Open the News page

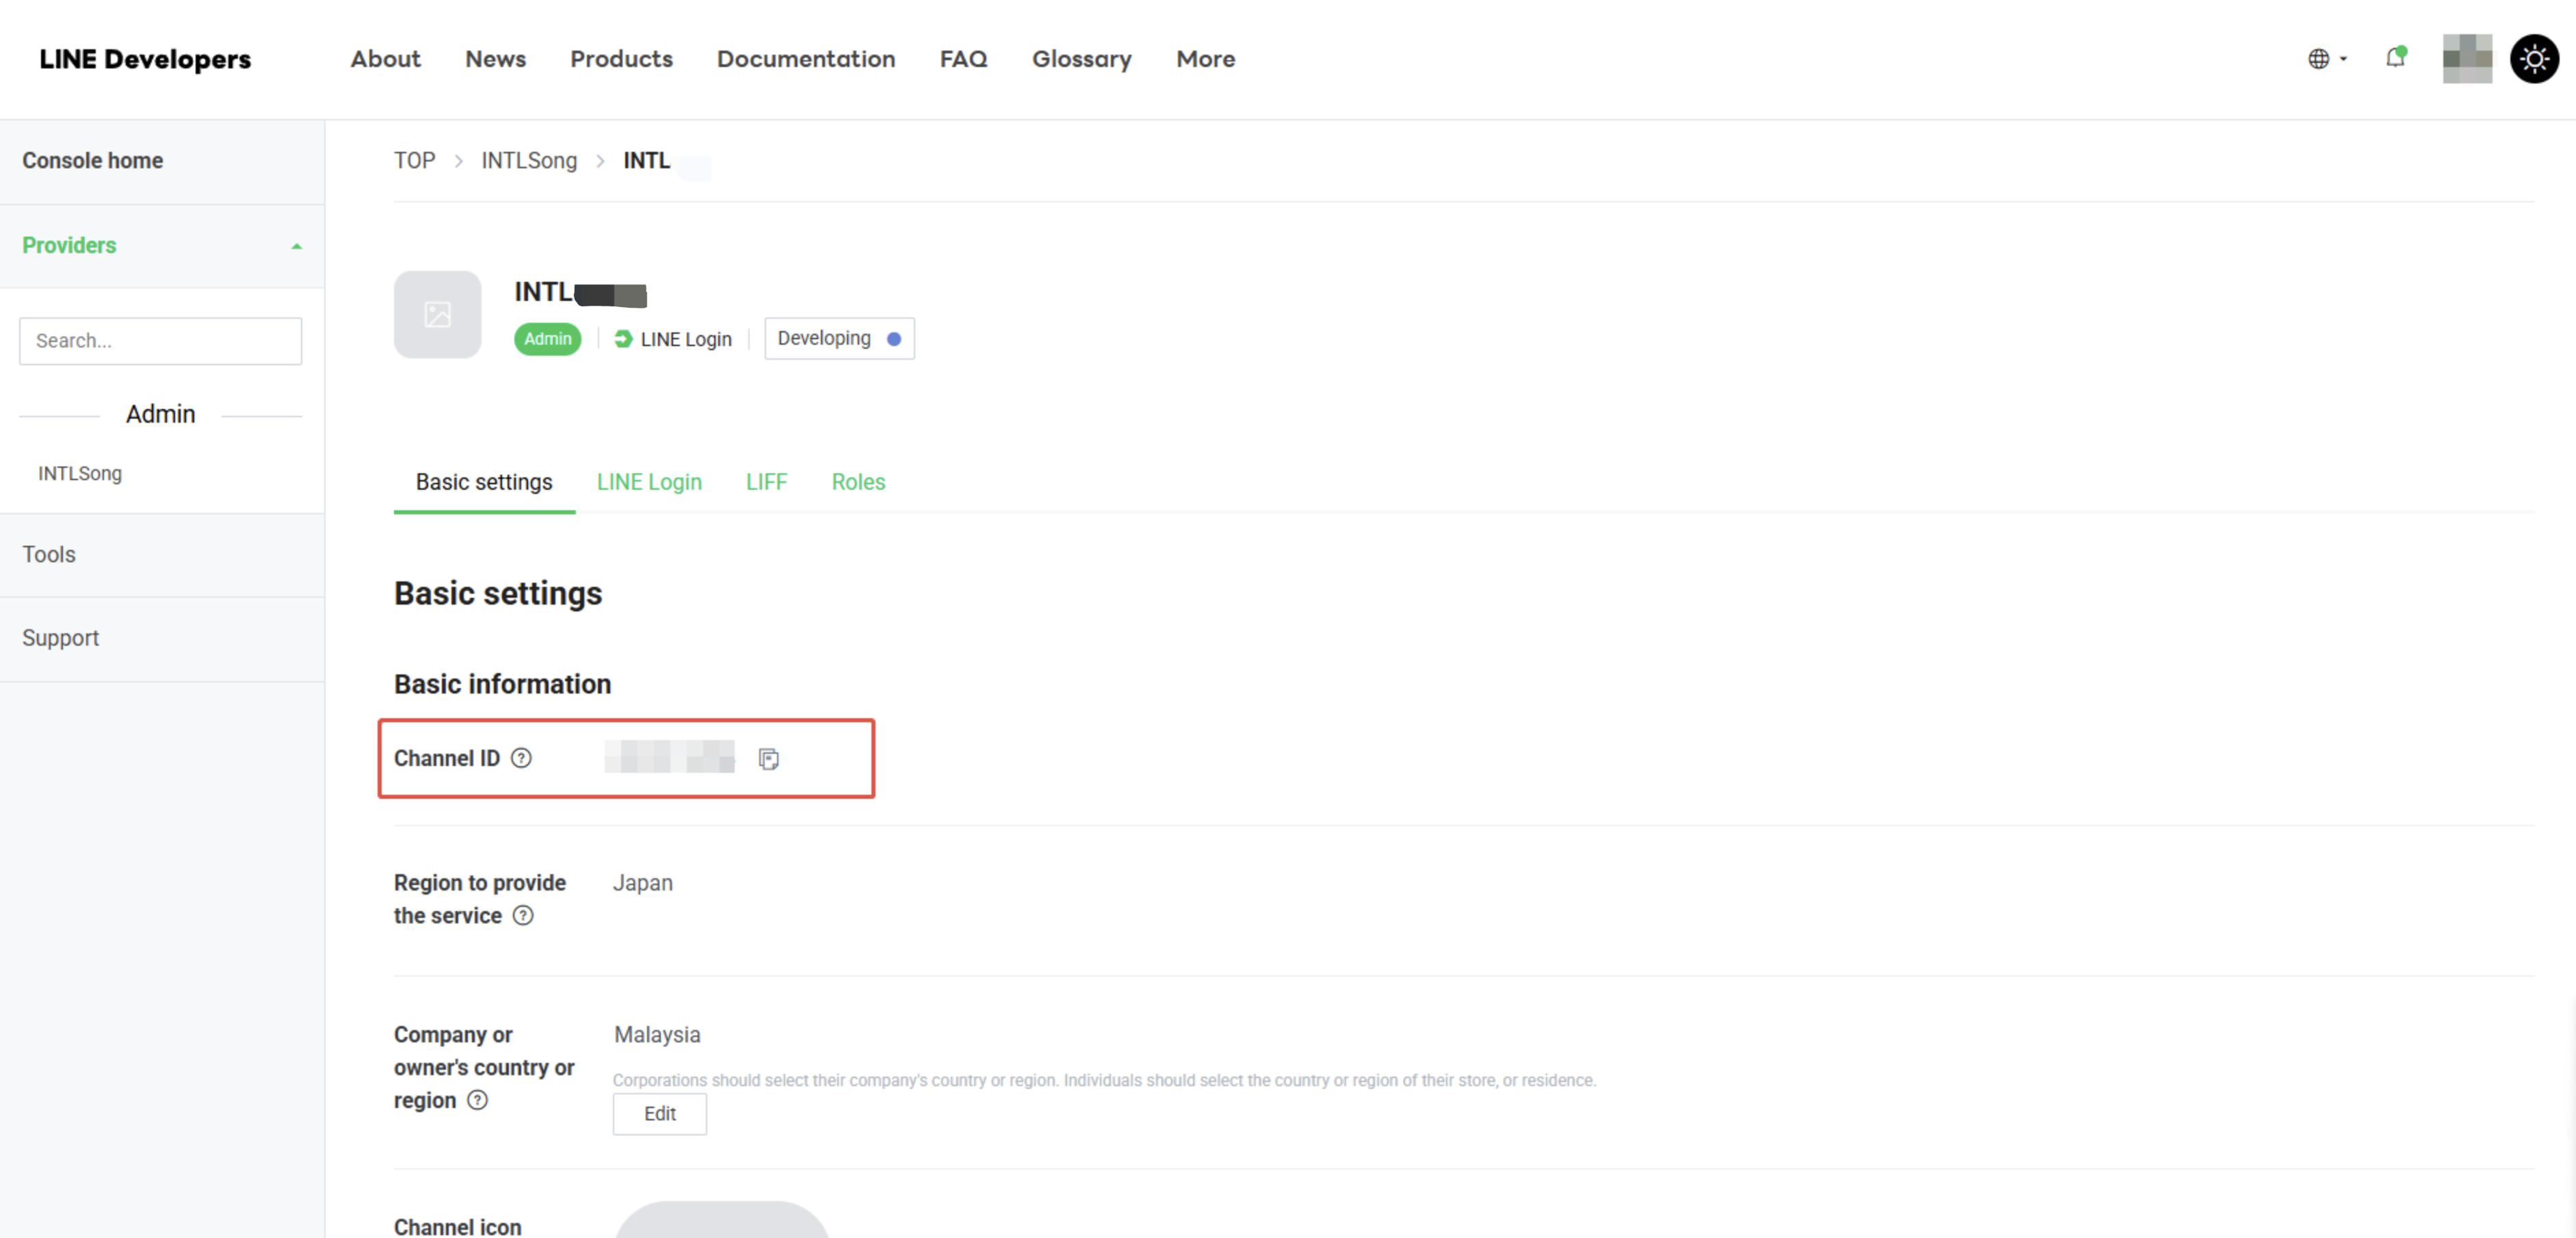tap(495, 59)
